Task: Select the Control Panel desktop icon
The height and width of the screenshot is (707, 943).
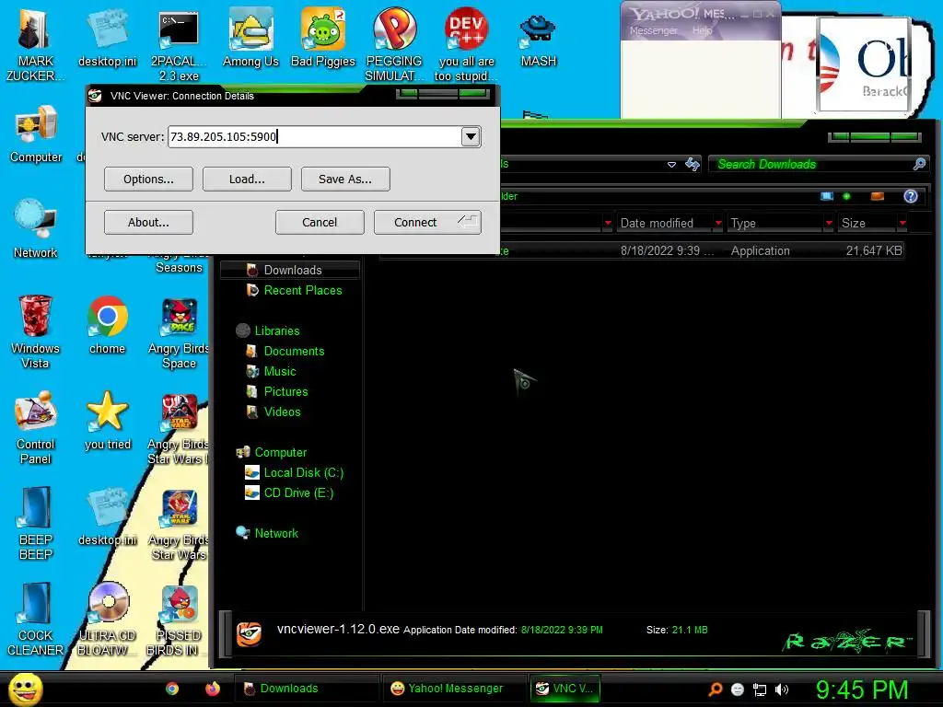Action: point(36,428)
